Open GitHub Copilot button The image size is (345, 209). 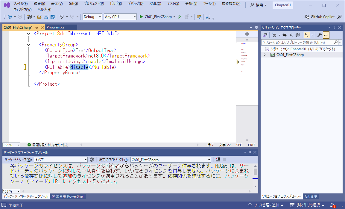(320, 17)
